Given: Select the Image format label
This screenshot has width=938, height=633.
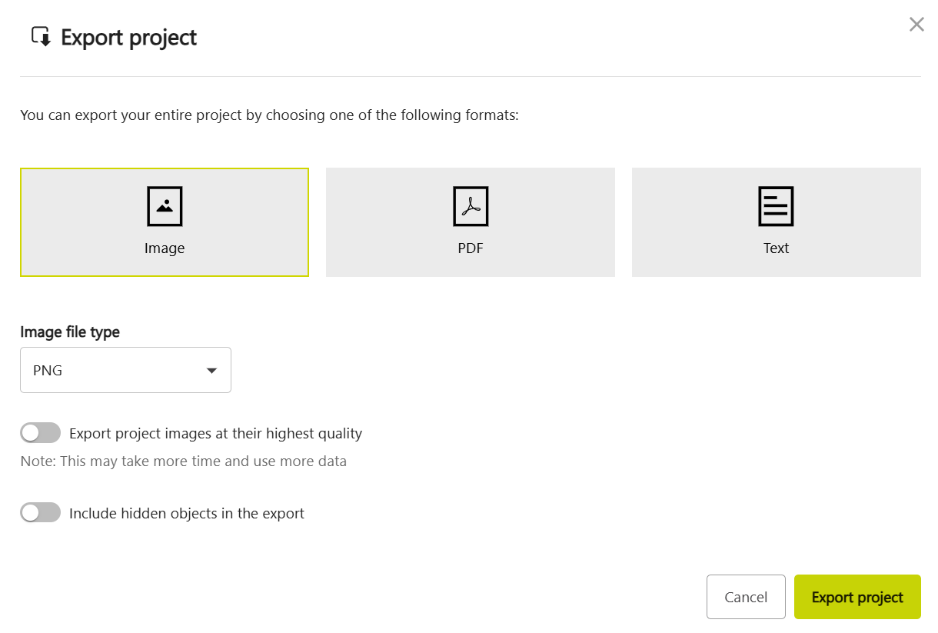Looking at the screenshot, I should click(165, 248).
